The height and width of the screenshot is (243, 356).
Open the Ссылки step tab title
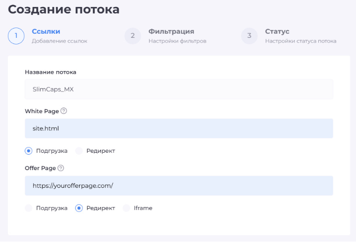(46, 31)
